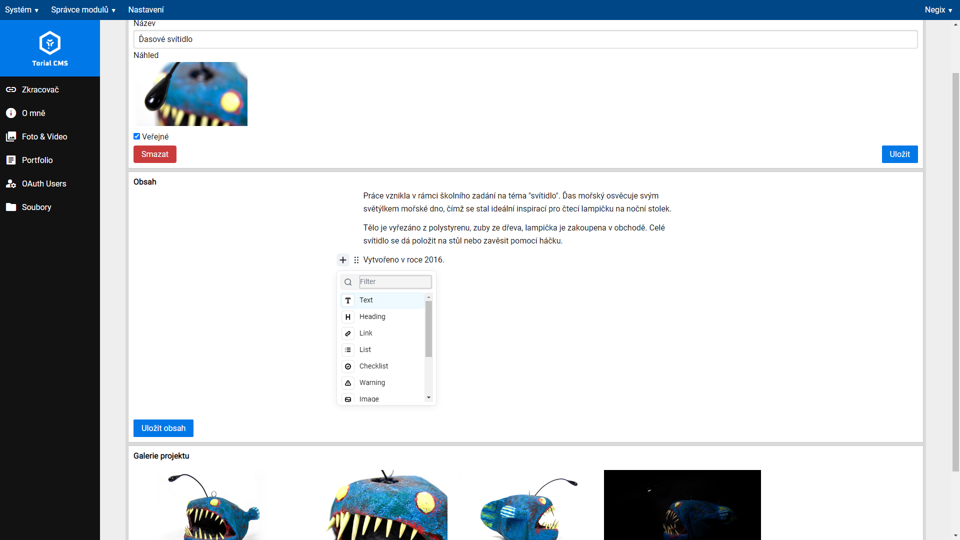This screenshot has height=540, width=960.
Task: Click the six-dot block drag handle
Action: [356, 260]
